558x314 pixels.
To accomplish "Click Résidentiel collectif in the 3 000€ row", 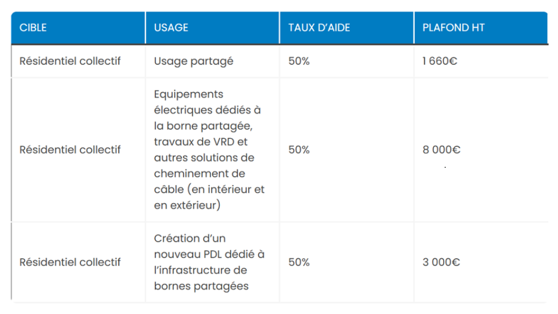I will (x=70, y=262).
